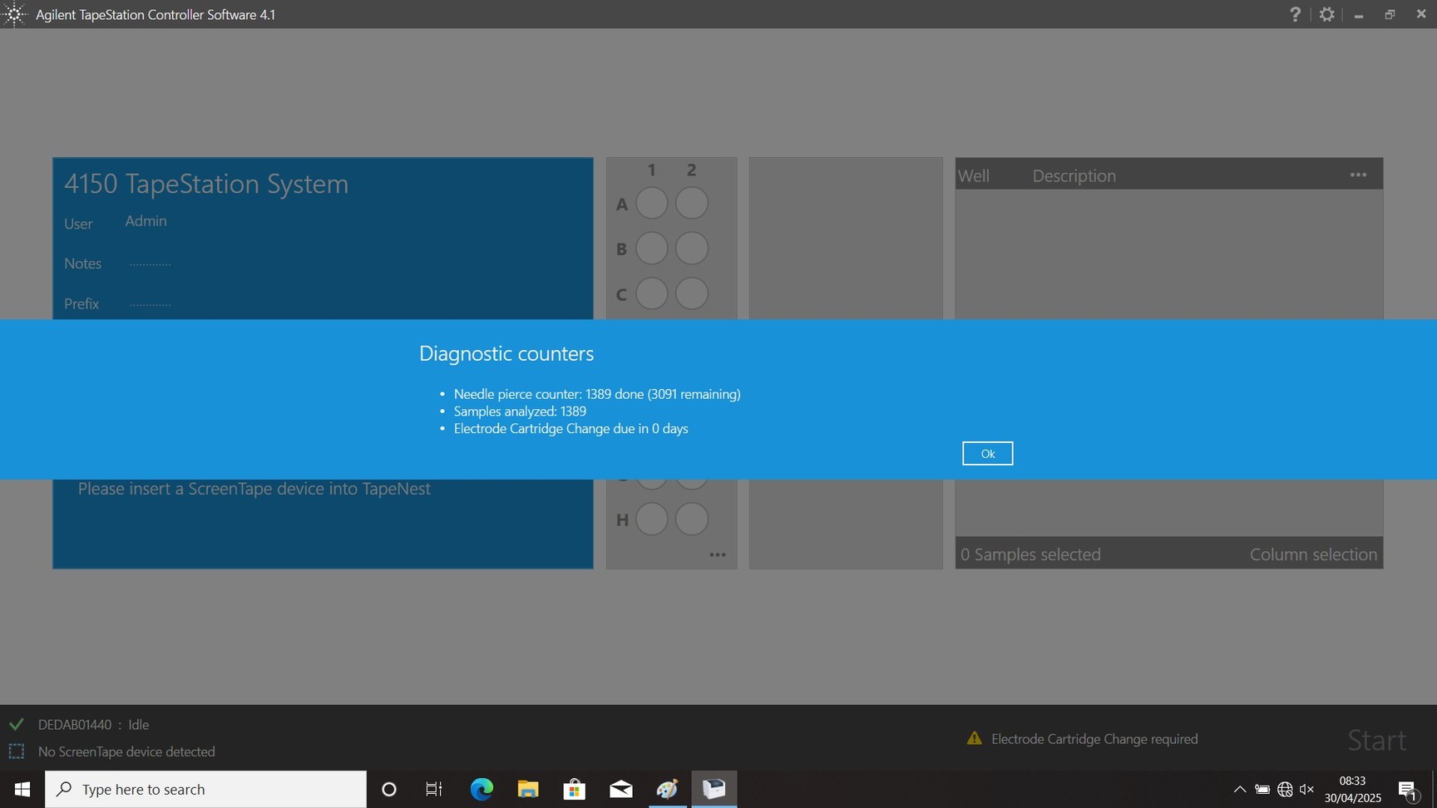
Task: Click the Well column header
Action: [x=974, y=175]
